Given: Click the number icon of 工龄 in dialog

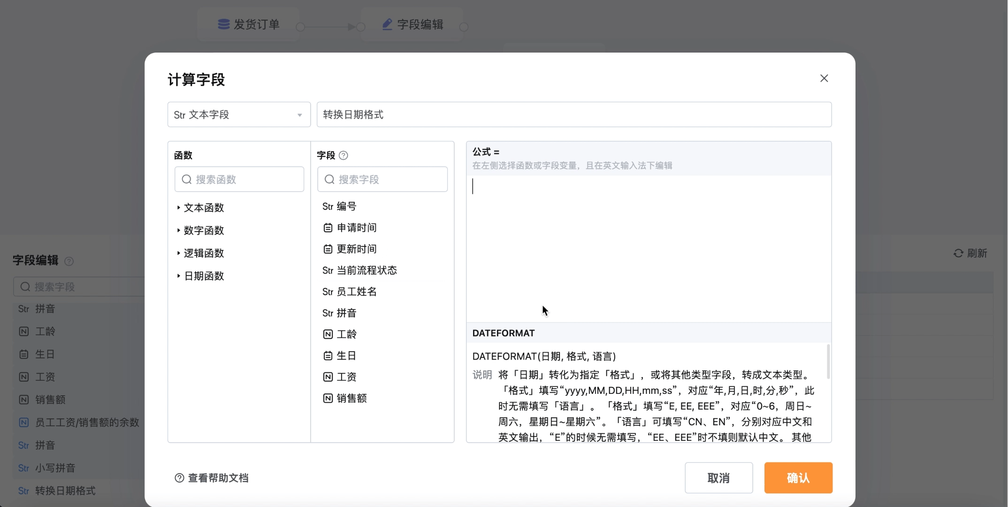Looking at the screenshot, I should tap(328, 334).
